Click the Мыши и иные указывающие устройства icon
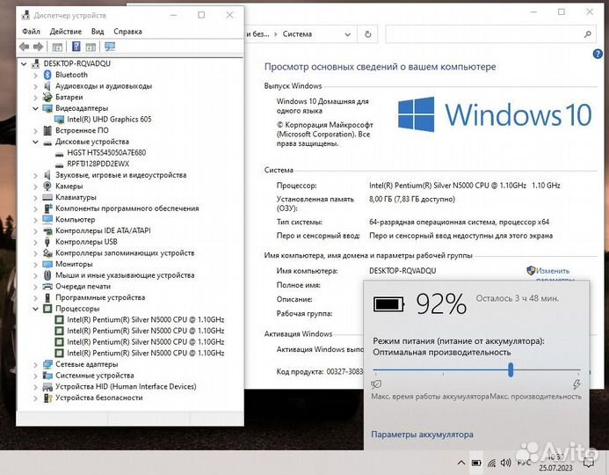 coord(47,275)
